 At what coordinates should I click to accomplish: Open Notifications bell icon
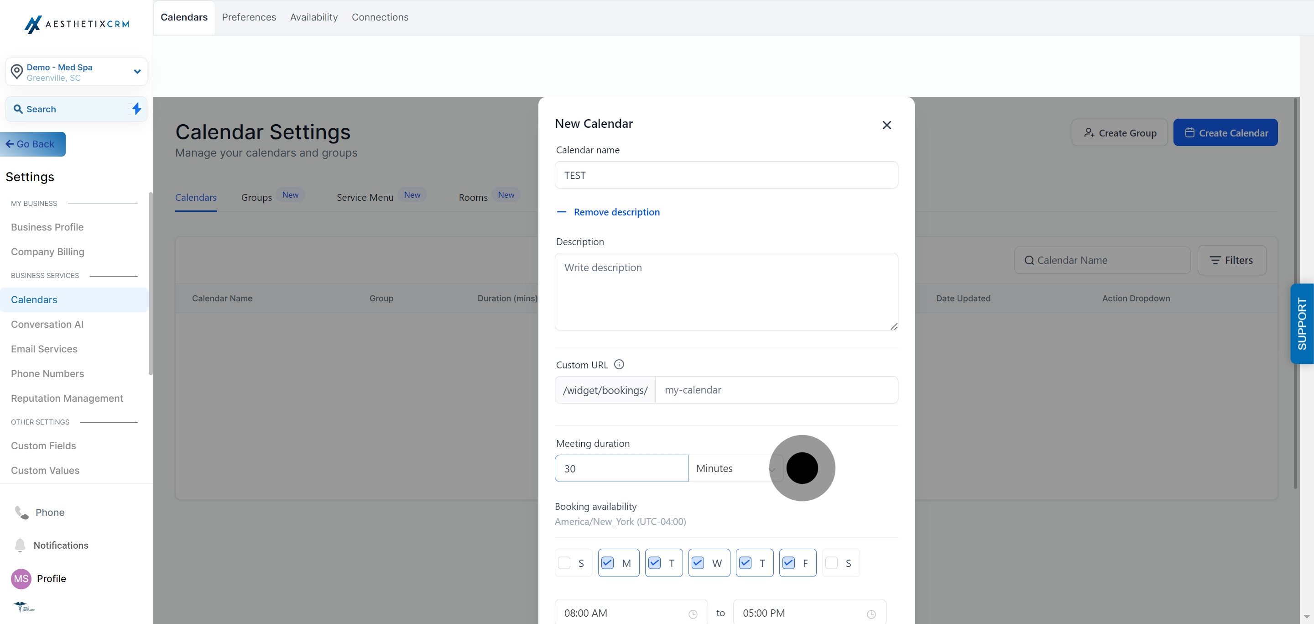[x=20, y=545]
